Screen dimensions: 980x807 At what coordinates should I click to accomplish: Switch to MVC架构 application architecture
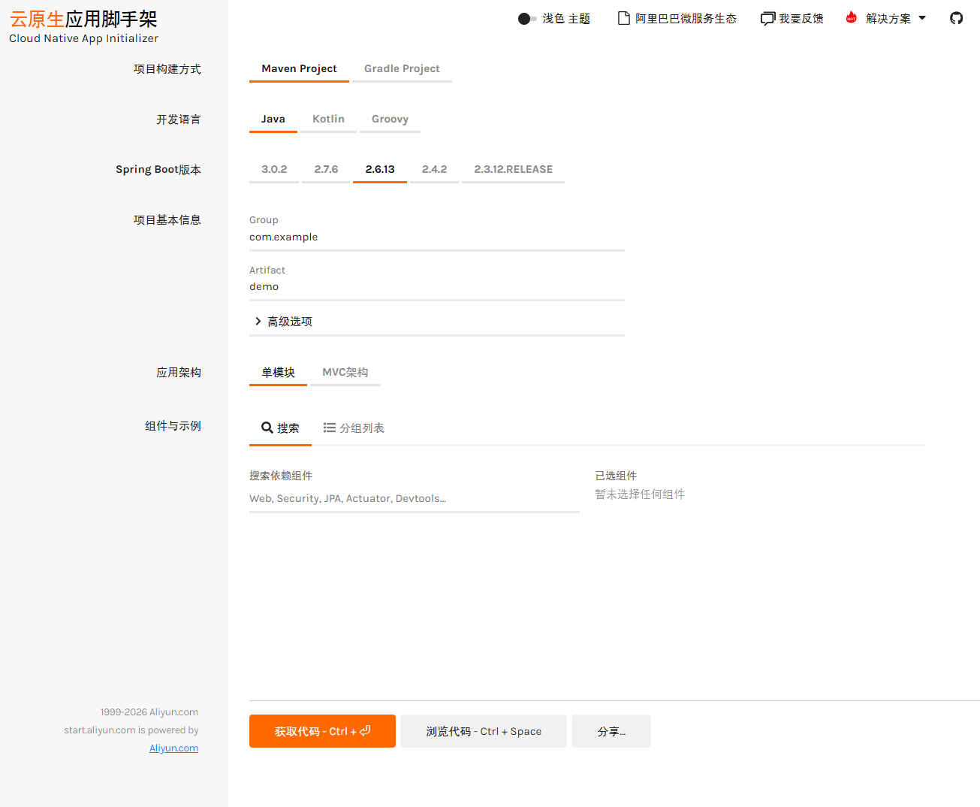[345, 372]
